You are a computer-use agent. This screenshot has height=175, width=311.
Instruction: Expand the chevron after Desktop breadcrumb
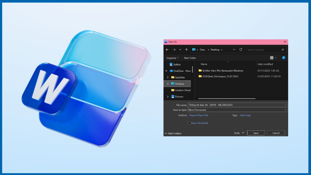pyautogui.click(x=222, y=50)
